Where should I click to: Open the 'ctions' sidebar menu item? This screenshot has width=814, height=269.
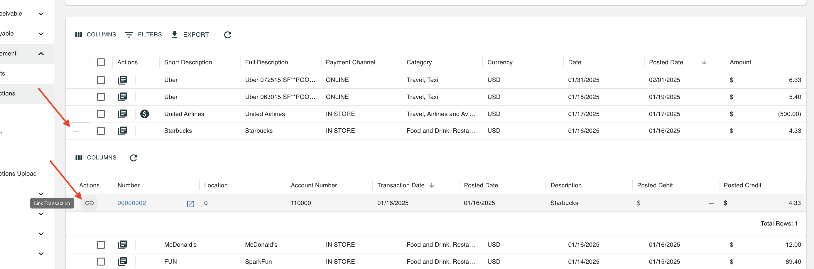coord(8,93)
